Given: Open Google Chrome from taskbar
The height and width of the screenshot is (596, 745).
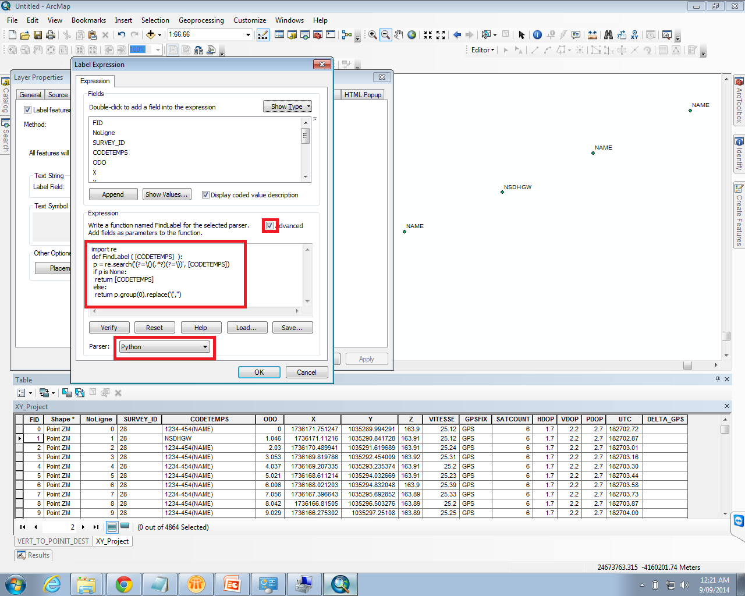Looking at the screenshot, I should [x=124, y=584].
